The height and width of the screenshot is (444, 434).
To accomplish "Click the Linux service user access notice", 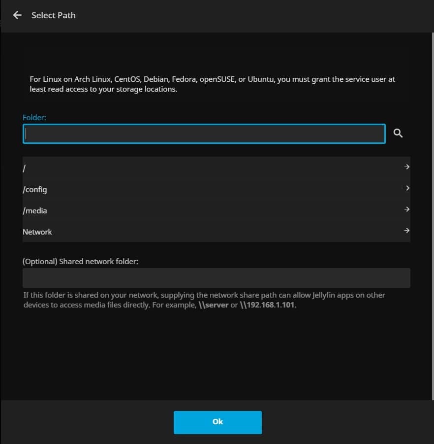I will [212, 84].
